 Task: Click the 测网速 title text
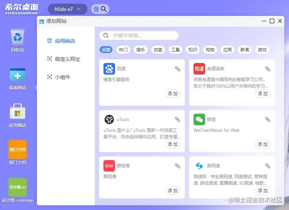coord(213,166)
